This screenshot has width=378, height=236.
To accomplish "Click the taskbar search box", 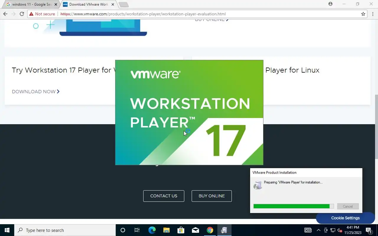I will [x=65, y=230].
